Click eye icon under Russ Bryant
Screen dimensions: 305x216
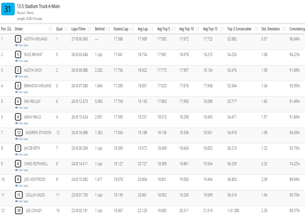tap(16, 61)
